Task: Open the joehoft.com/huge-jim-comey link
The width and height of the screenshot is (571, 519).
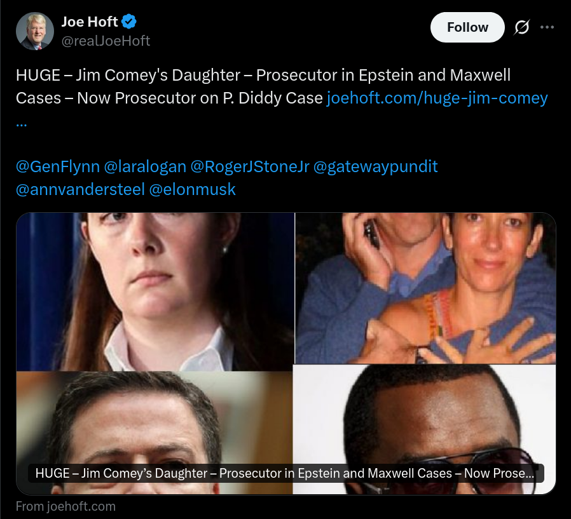Action: point(437,98)
